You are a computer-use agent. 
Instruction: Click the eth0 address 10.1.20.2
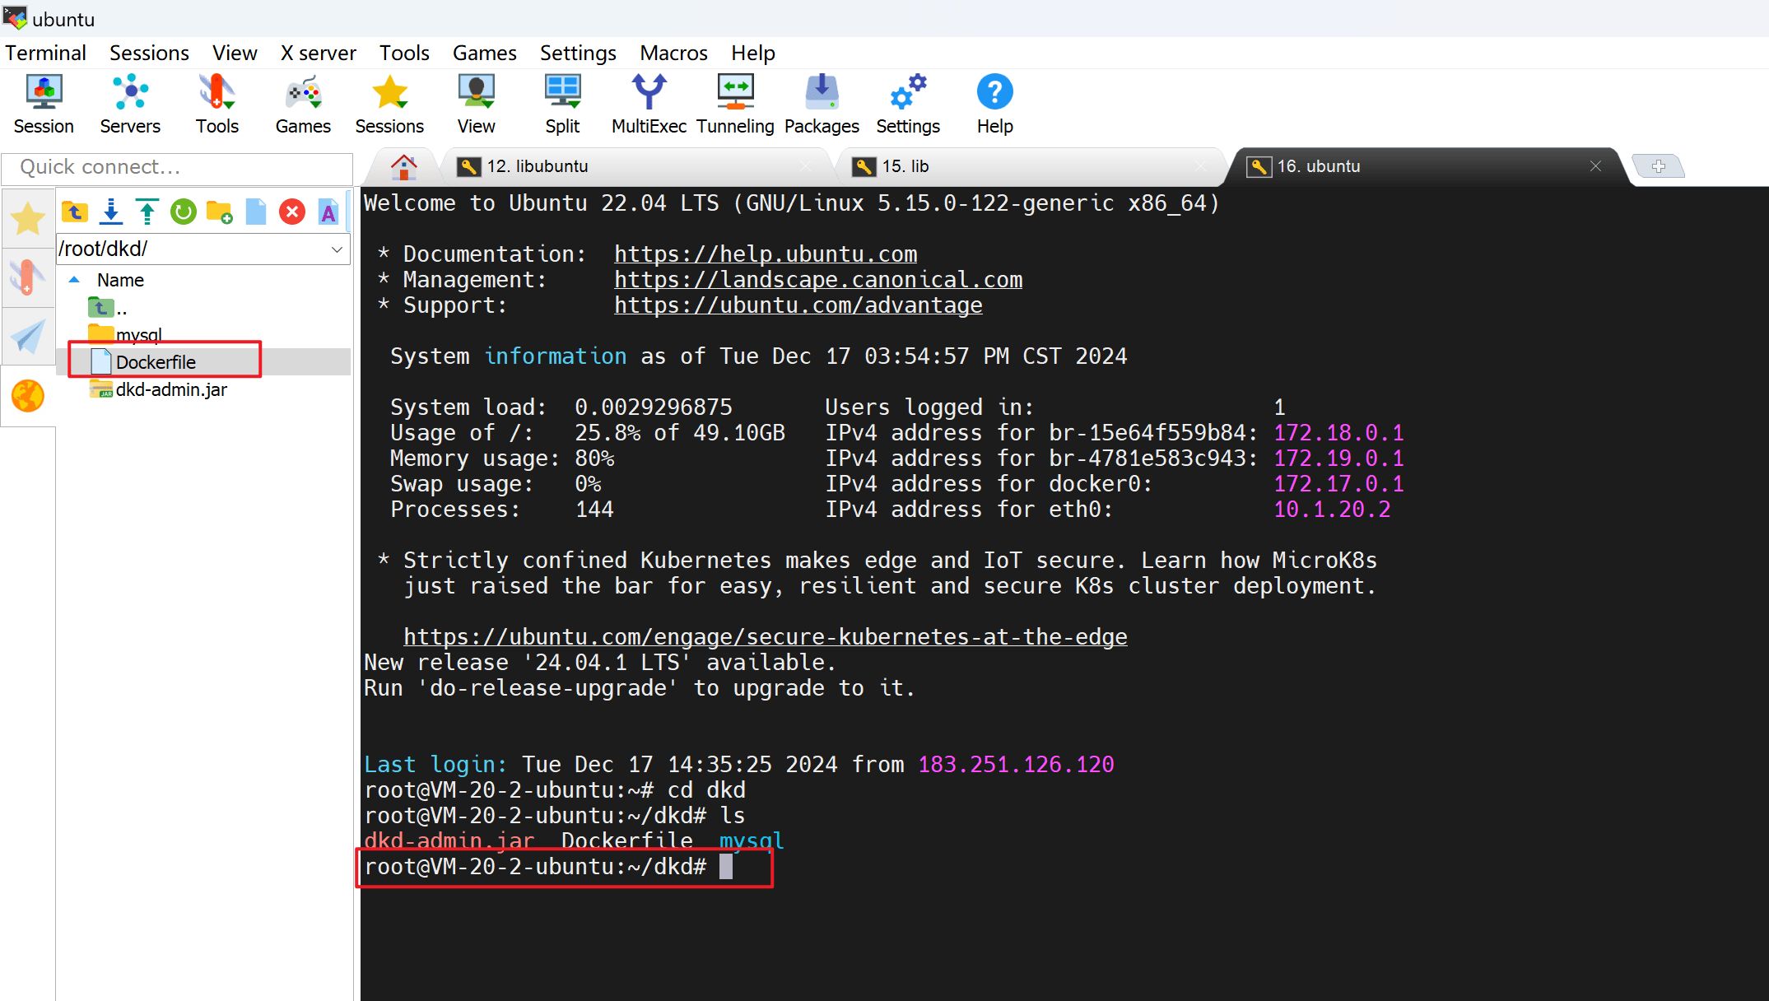coord(1332,510)
